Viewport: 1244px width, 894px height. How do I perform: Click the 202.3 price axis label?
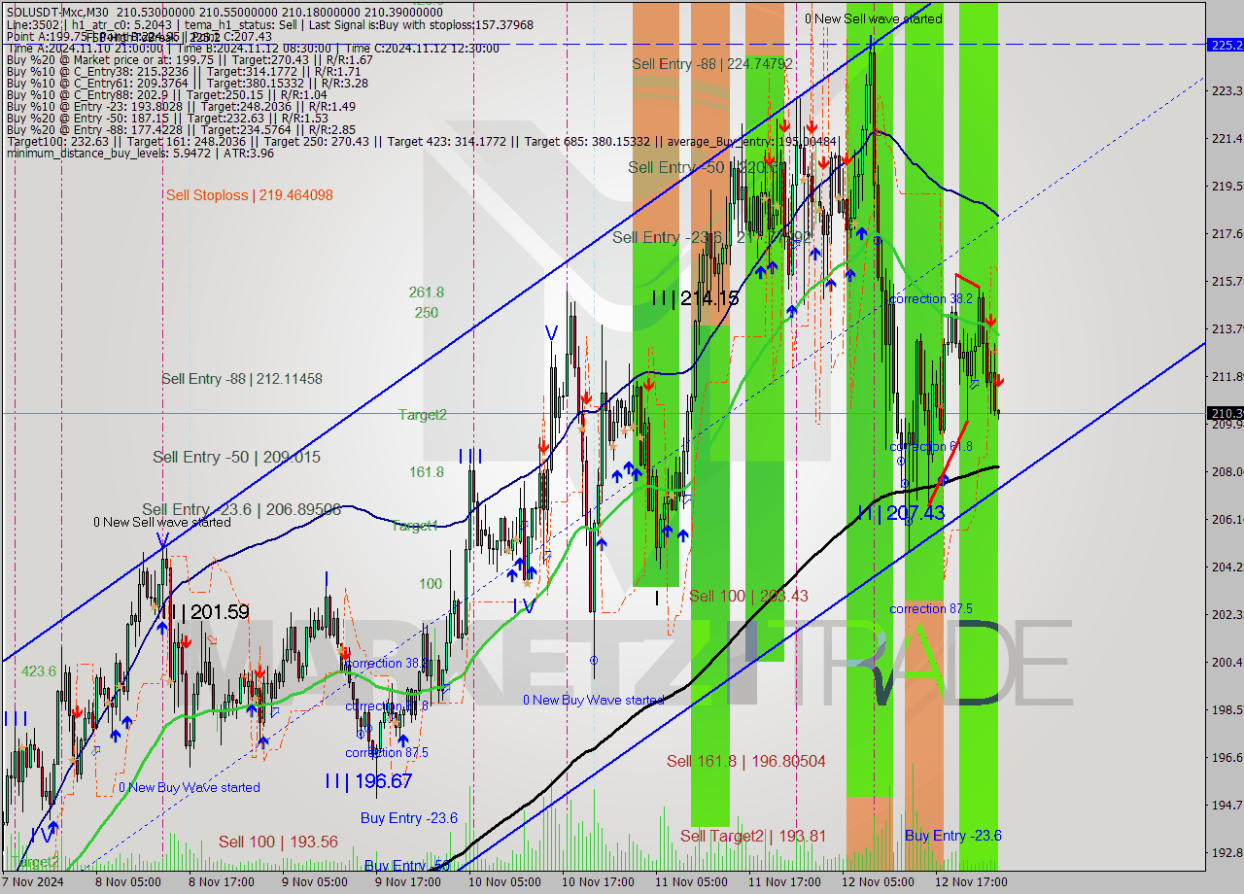pyautogui.click(x=1227, y=614)
